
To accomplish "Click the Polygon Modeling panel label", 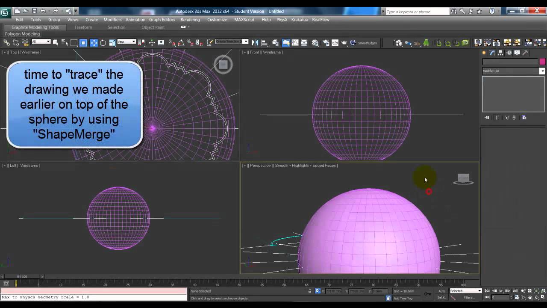I will (x=22, y=34).
